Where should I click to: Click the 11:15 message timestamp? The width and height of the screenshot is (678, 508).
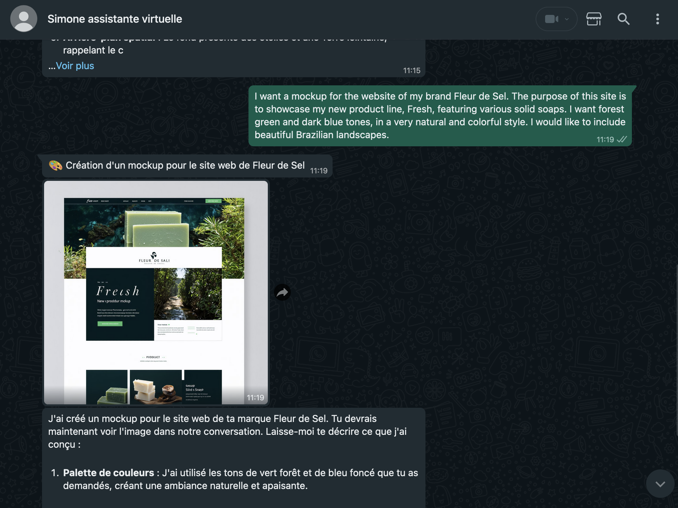412,70
